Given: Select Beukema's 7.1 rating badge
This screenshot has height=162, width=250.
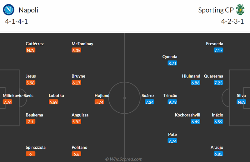Looking at the screenshot, I should click(30, 121).
